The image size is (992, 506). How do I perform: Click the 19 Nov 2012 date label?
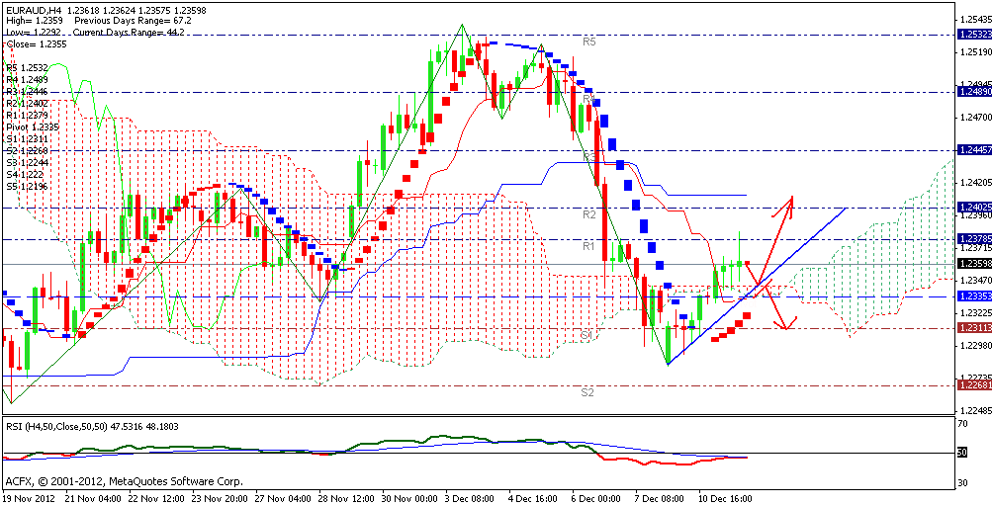29,499
